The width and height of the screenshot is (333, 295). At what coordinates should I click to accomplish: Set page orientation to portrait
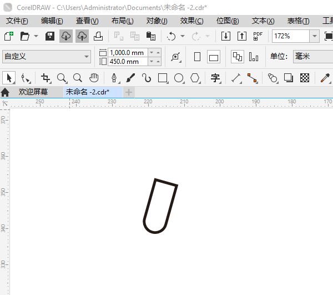(197, 57)
